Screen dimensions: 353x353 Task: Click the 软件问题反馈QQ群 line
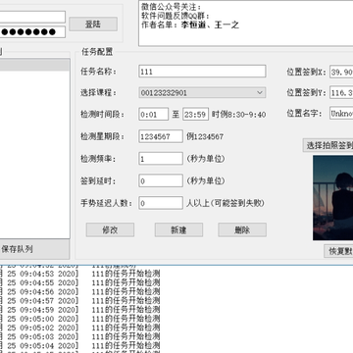(176, 16)
